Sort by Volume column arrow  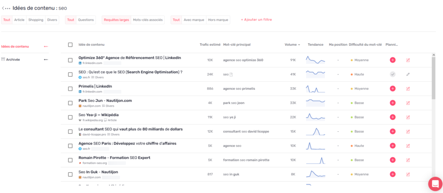pos(299,45)
